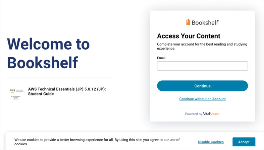This screenshot has width=264, height=150.
Task: Open the AWS Technical Essentials cover thumbnail
Action: (x=16, y=93)
